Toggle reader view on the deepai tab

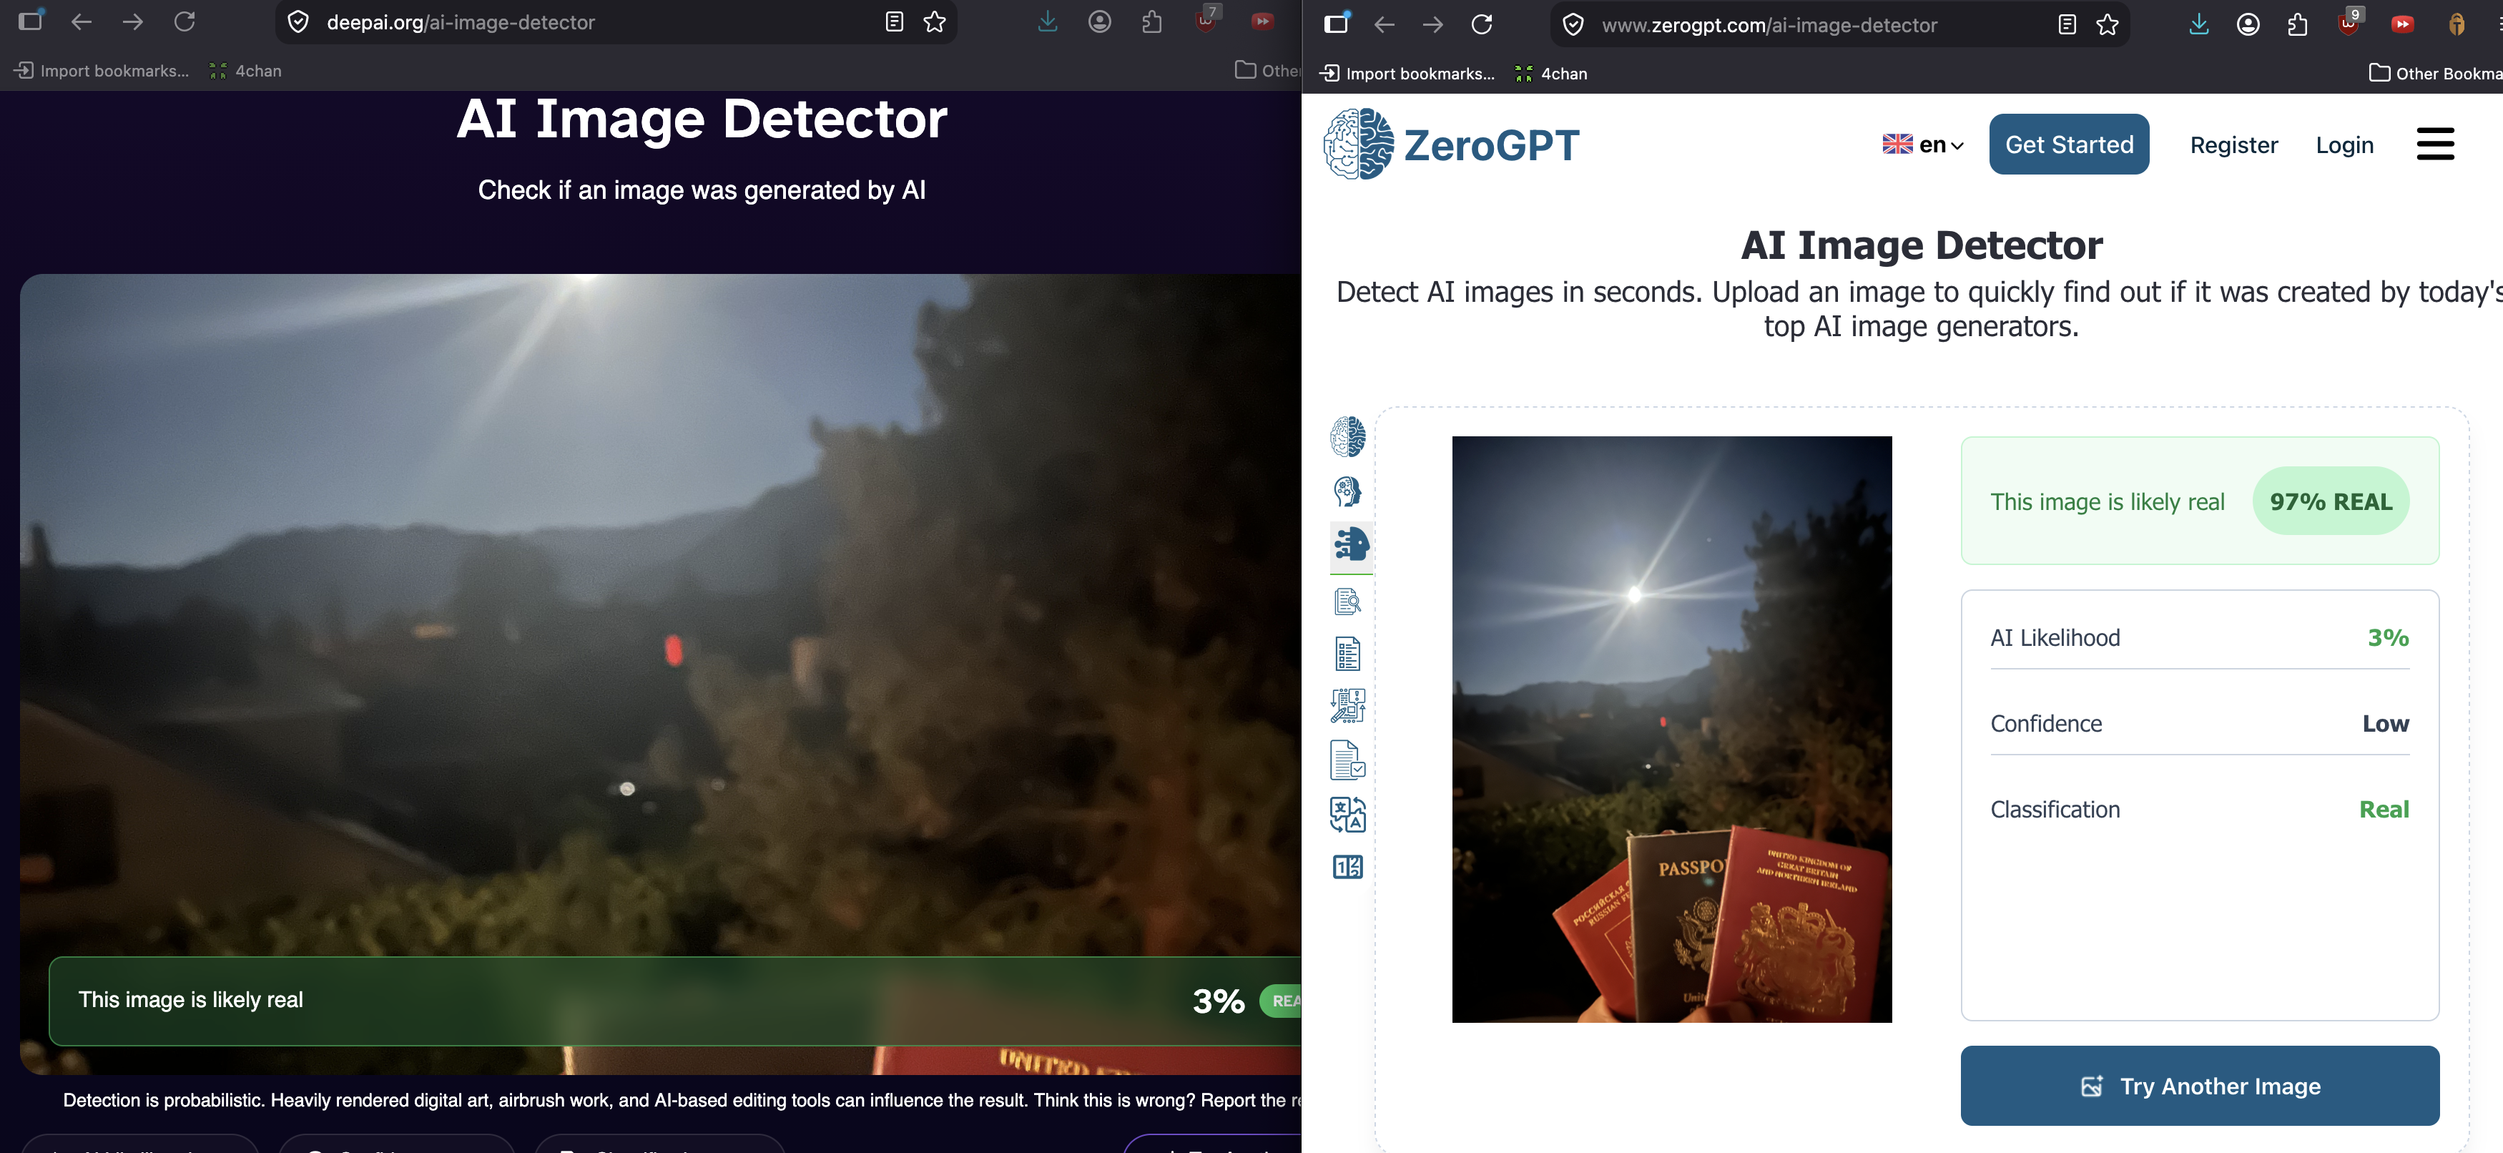pos(895,21)
